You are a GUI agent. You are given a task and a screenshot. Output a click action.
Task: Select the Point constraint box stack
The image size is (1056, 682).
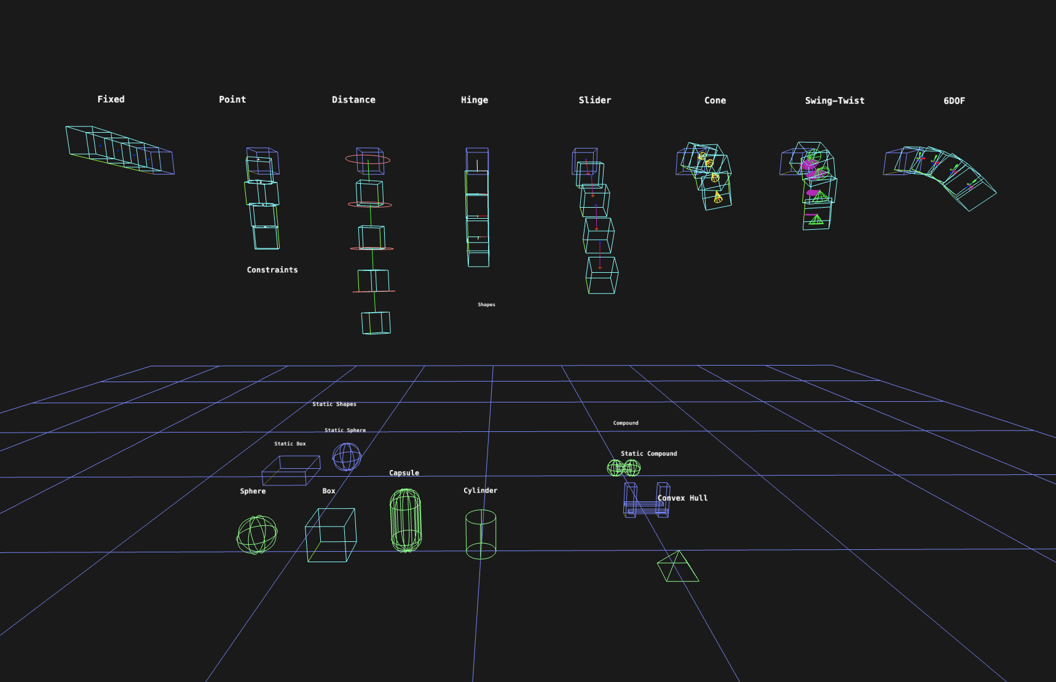pyautogui.click(x=262, y=198)
